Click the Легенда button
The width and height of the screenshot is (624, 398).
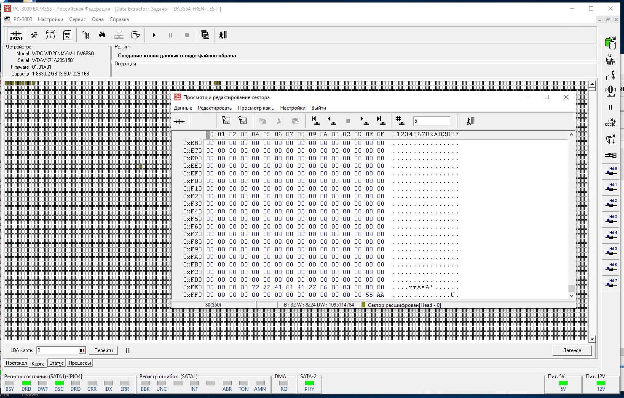(x=572, y=350)
